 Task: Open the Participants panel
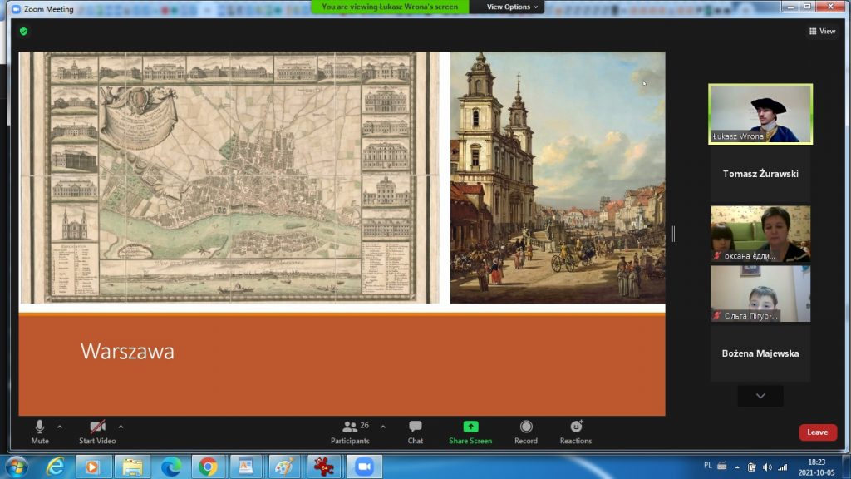[350, 432]
